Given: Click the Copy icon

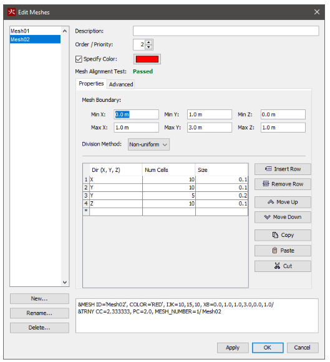Looking at the screenshot, I should point(275,235).
